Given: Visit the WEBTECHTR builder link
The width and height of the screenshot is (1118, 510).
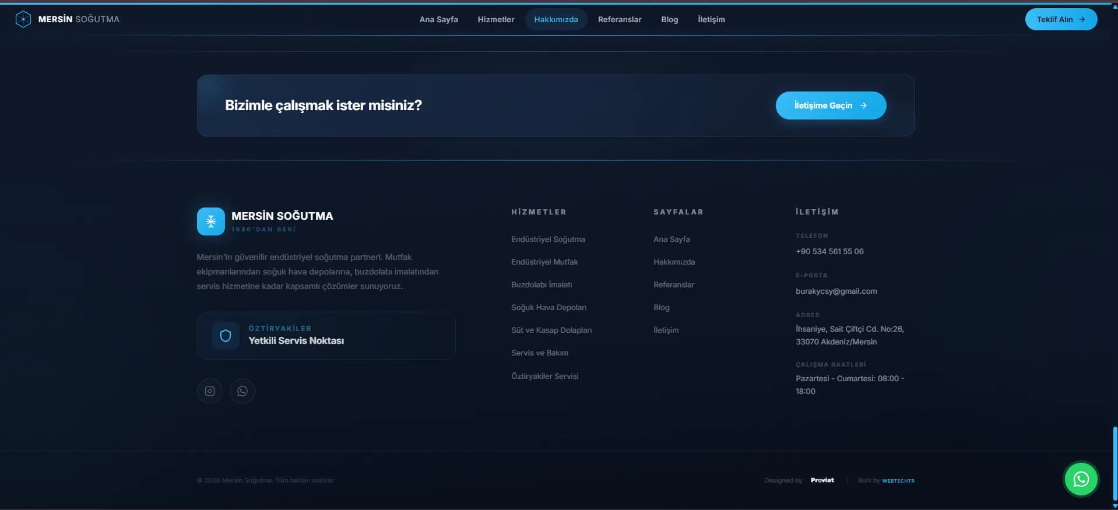Looking at the screenshot, I should click(898, 481).
